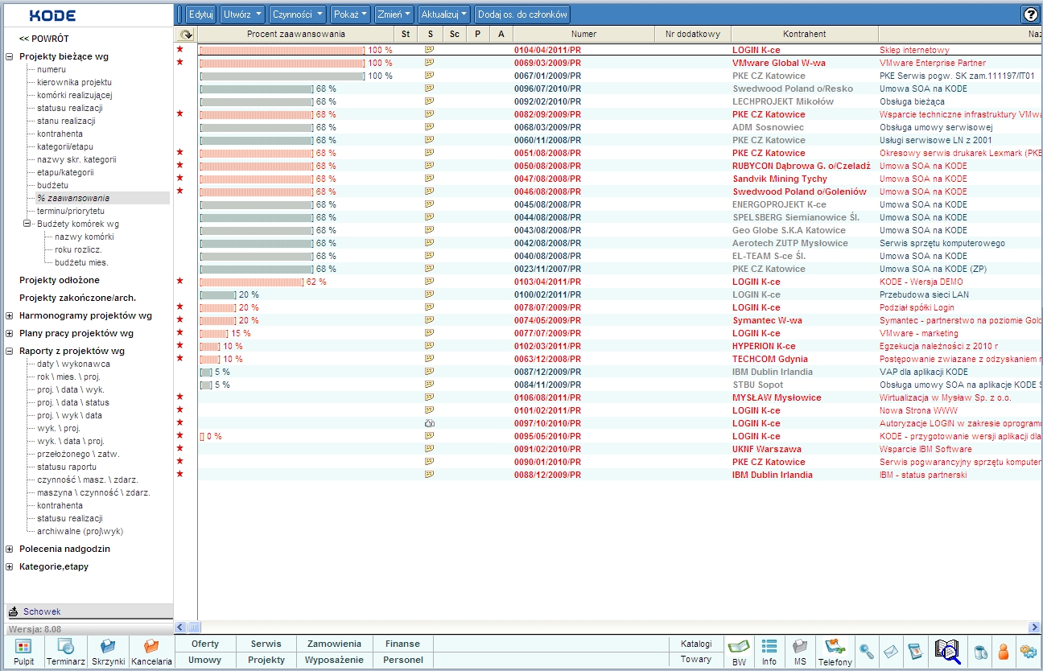Click the gears settings icon

click(1028, 652)
